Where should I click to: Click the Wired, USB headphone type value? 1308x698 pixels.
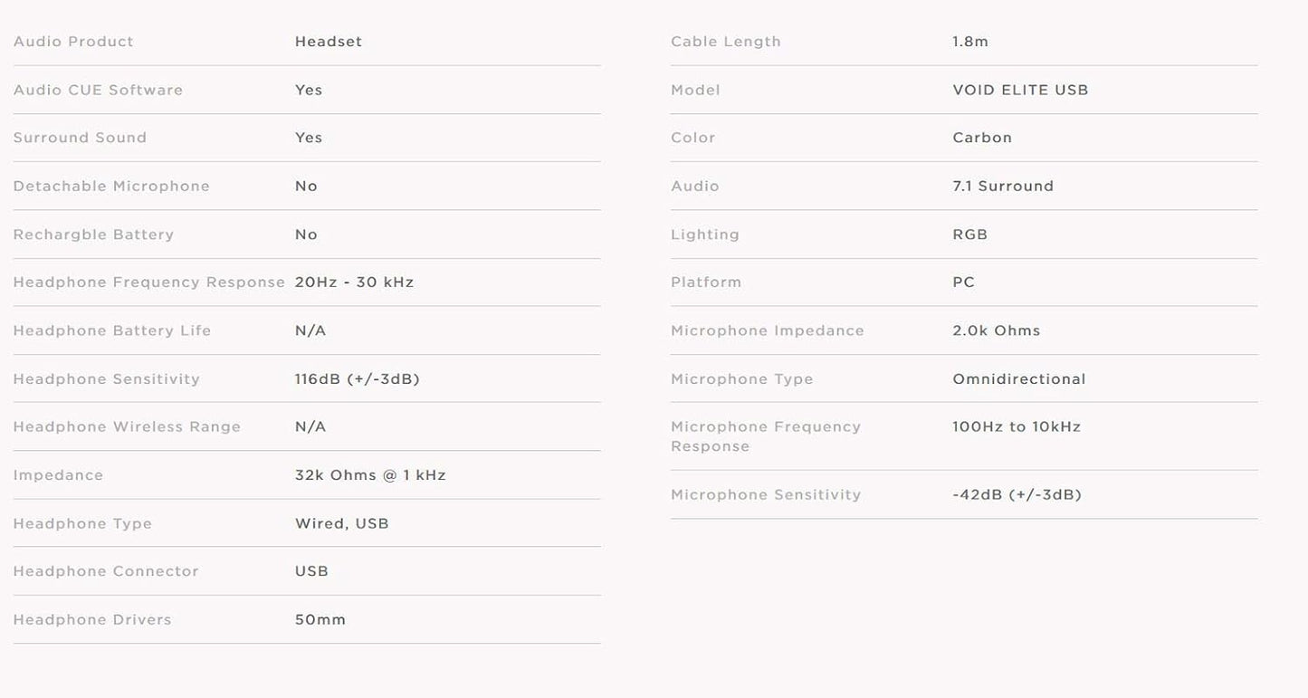(x=342, y=523)
